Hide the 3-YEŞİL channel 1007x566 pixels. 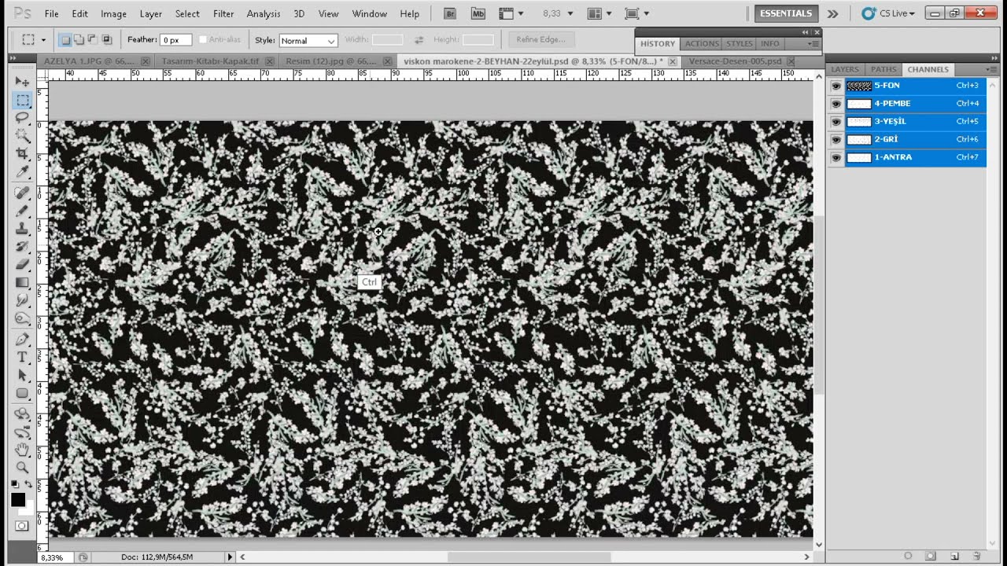tap(835, 122)
